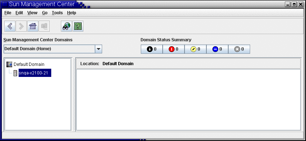Image resolution: width=306 pixels, height=141 pixels.
Task: Click the gray disabled alarm button
Action: click(x=239, y=49)
